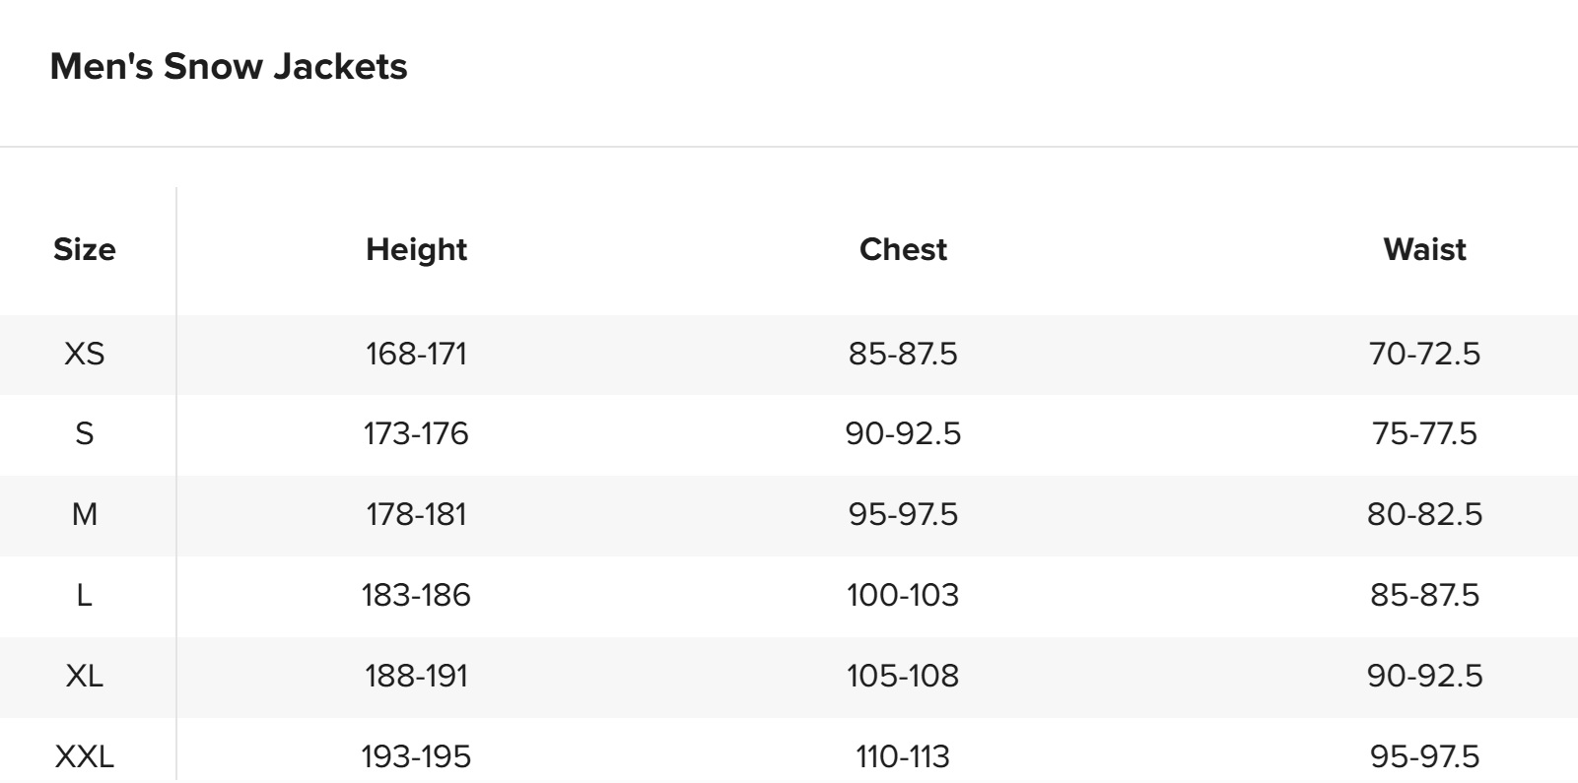Click the 70-72.5 waist cell
Viewport: 1578px width, 783px height.
[x=1424, y=354]
